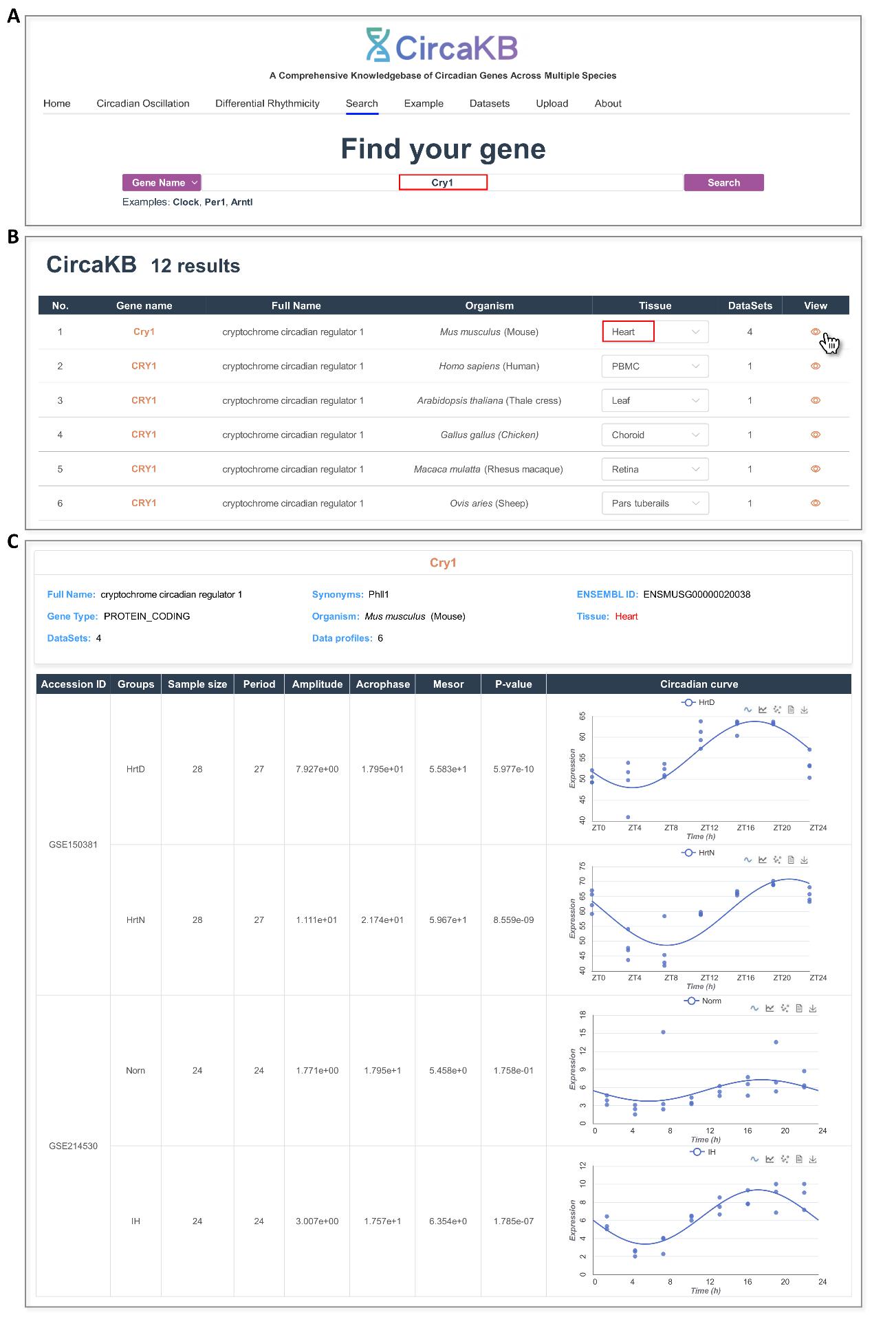Go to the Datasets tab
Image resolution: width=872 pixels, height=1317 pixels.
tap(489, 104)
